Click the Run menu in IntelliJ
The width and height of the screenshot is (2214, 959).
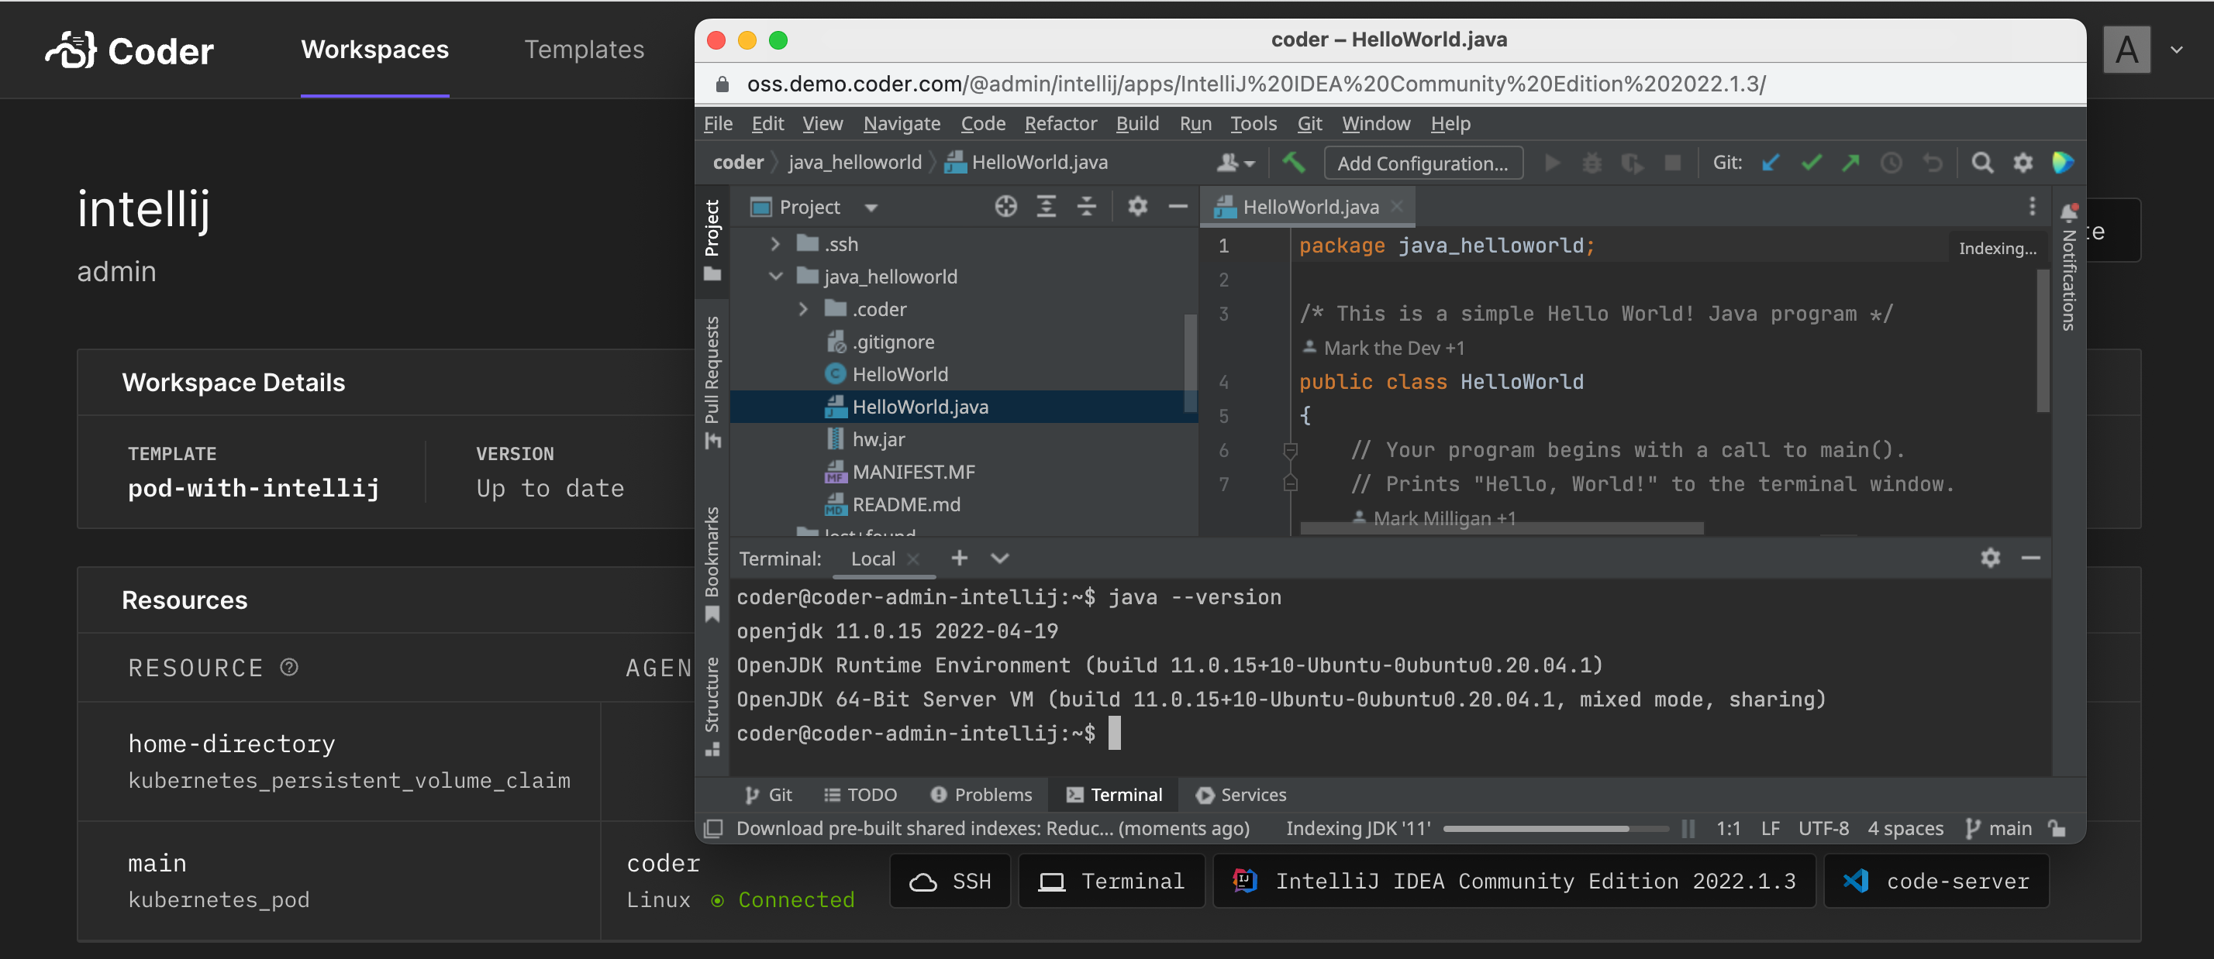[1196, 122]
